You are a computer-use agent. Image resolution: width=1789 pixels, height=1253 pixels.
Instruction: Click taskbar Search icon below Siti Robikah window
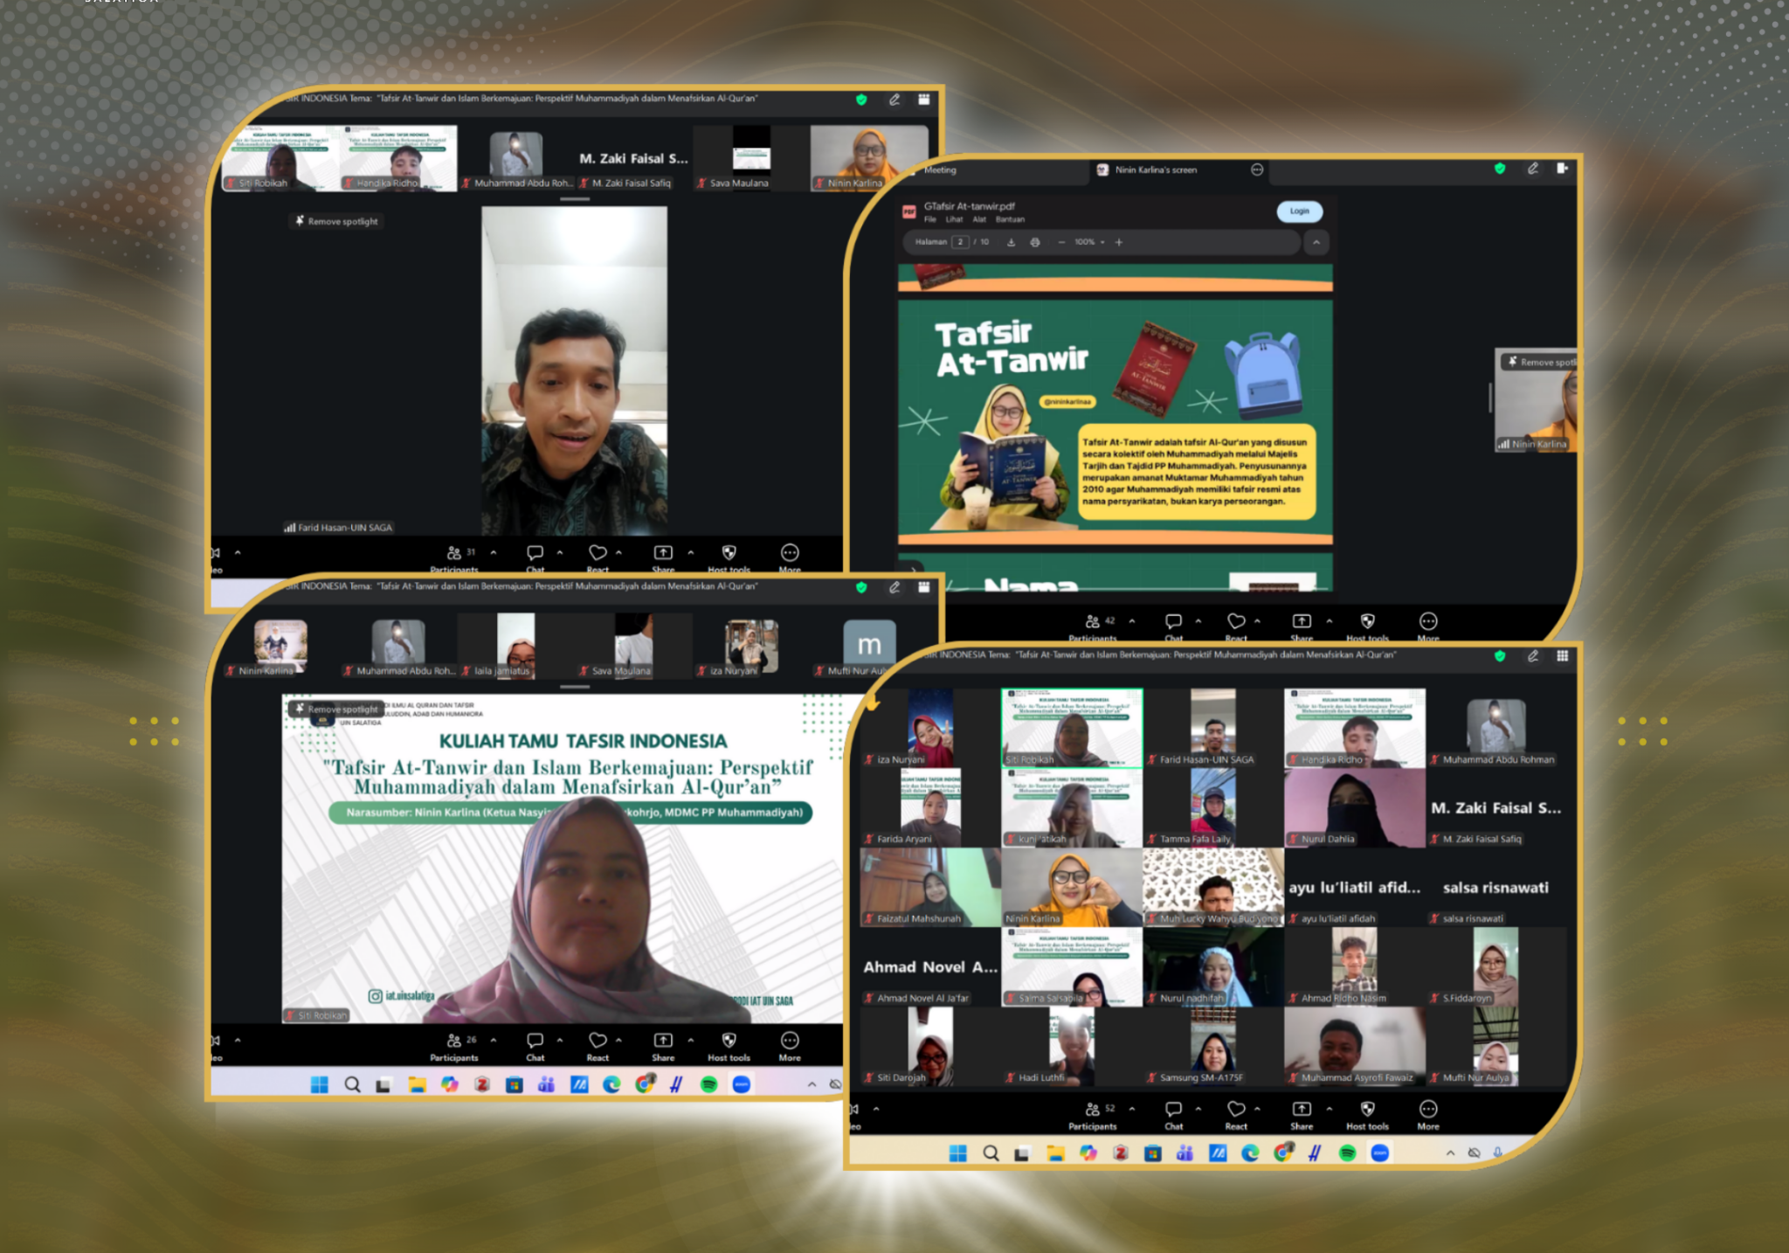(352, 1084)
